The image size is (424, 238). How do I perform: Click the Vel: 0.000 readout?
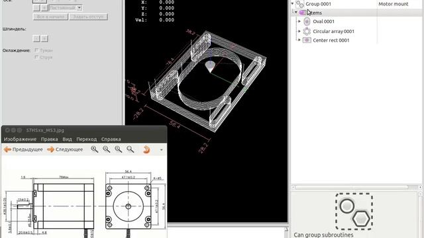click(x=154, y=20)
